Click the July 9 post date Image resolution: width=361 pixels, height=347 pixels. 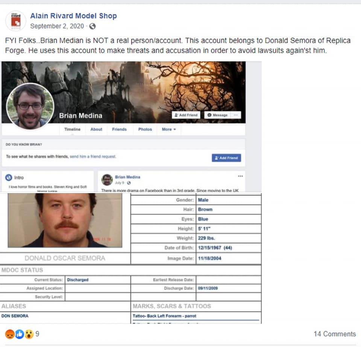[120, 183]
